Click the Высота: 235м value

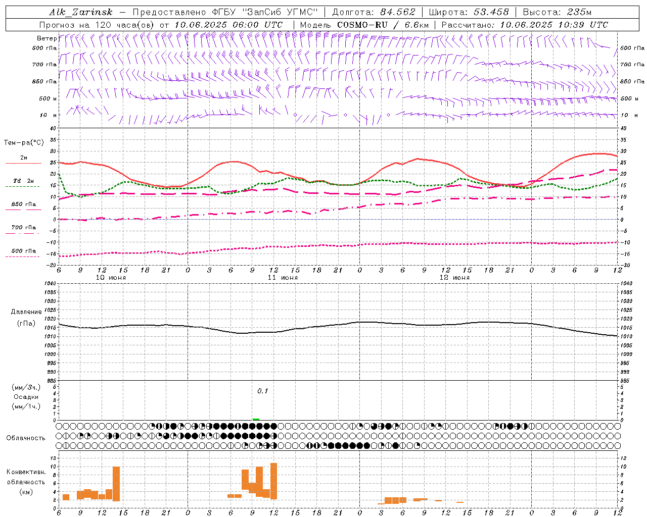pos(557,12)
